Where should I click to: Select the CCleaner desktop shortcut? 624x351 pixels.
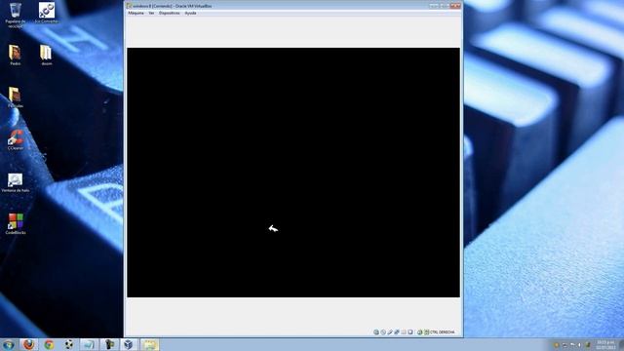pyautogui.click(x=16, y=139)
